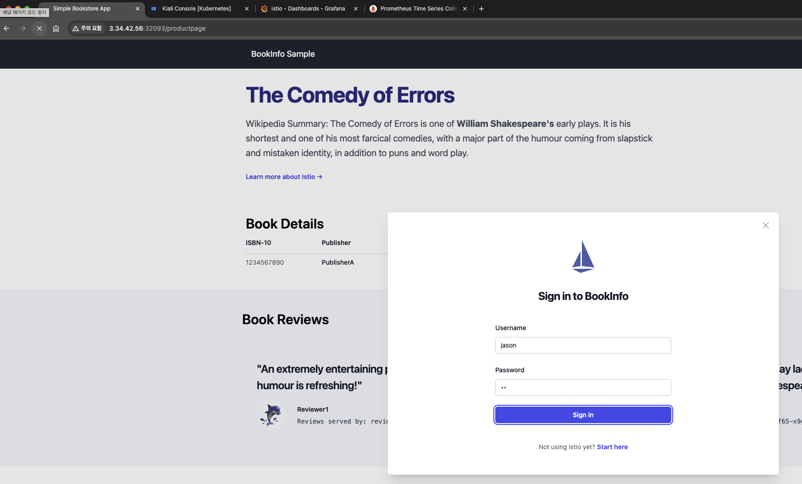
Task: Open the Start here link
Action: tap(612, 447)
